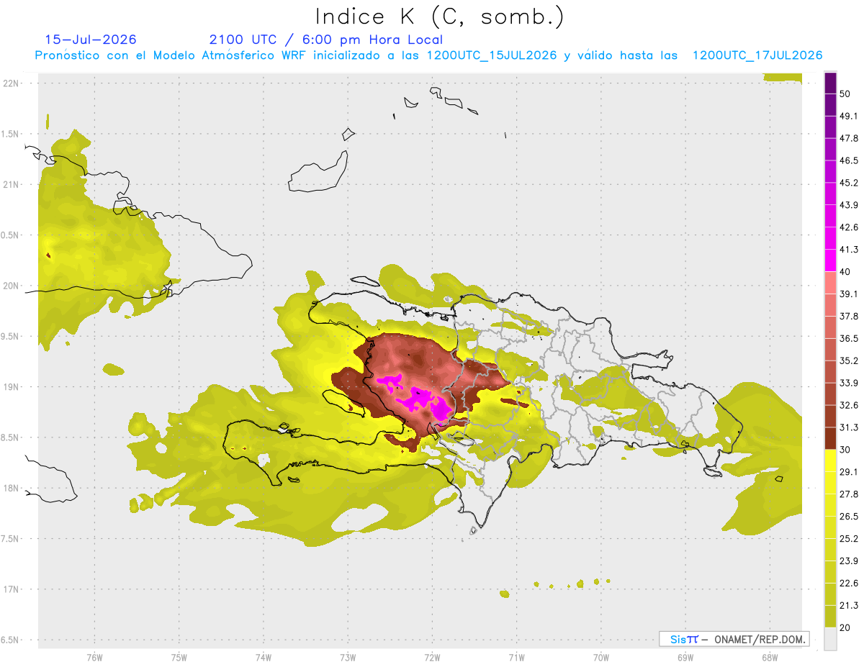864x667 pixels.
Task: Click the "18N" latitude label
Action: pyautogui.click(x=12, y=488)
